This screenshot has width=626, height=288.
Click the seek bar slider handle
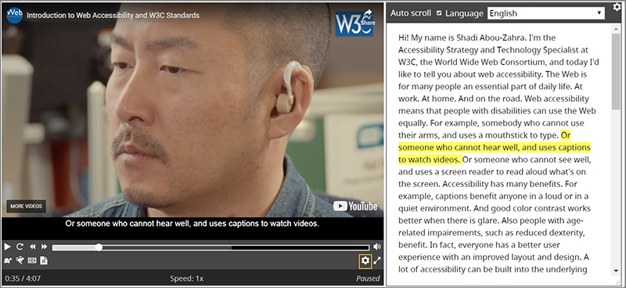[99, 247]
